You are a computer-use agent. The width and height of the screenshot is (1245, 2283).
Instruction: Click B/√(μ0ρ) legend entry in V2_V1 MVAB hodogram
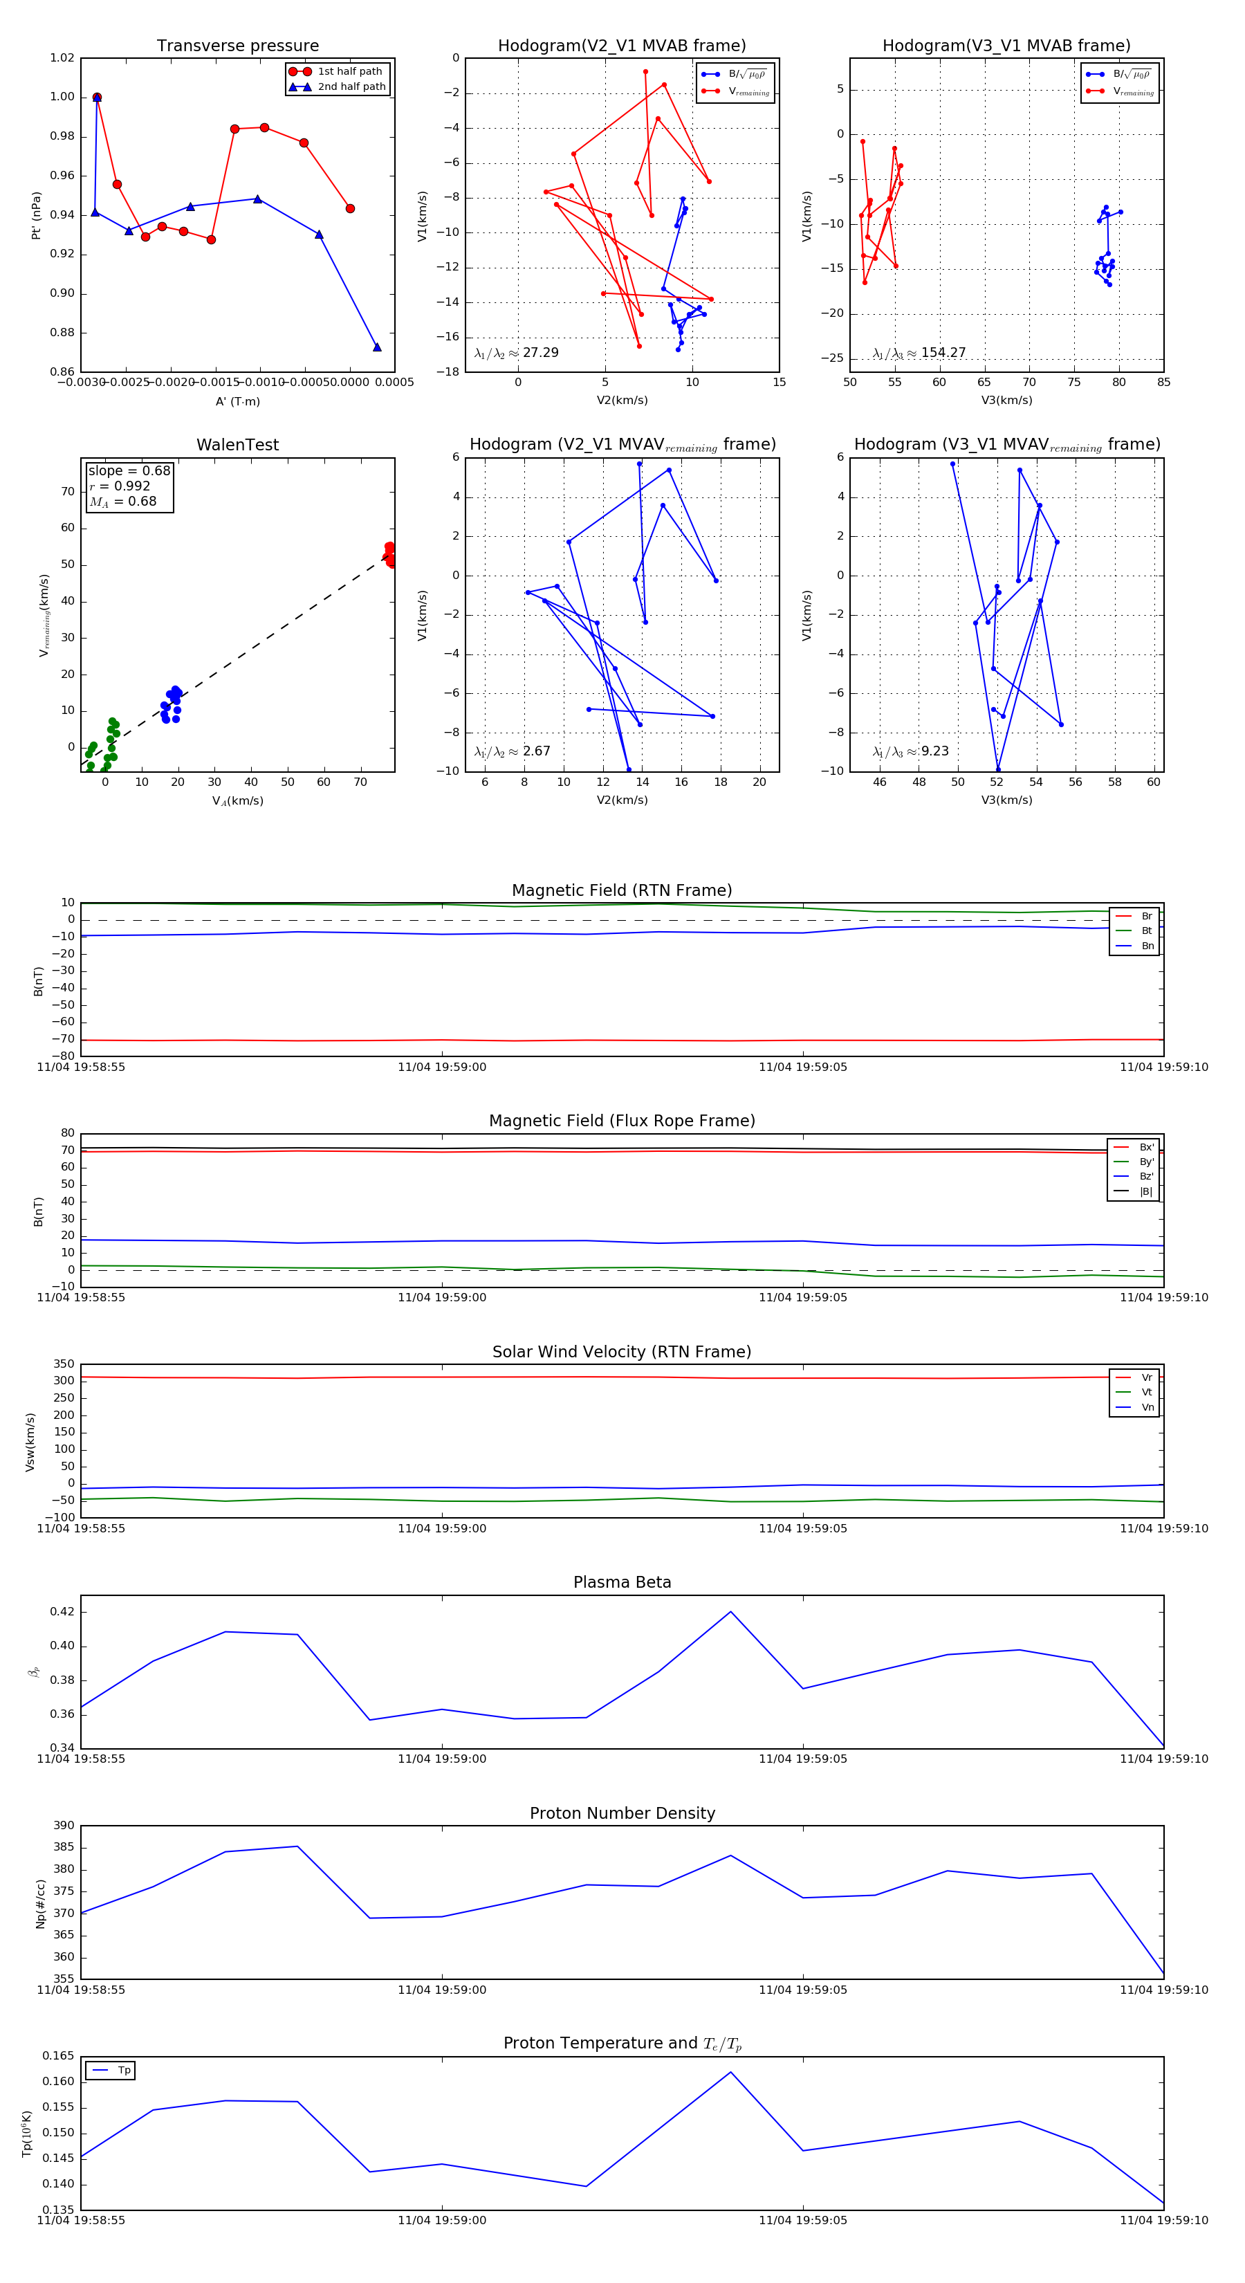pos(735,75)
